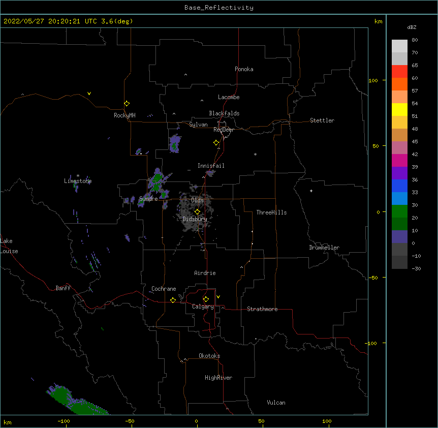This screenshot has width=438, height=428.
Task: Click the purple echo southwest of Sylvan
Action: (175, 143)
